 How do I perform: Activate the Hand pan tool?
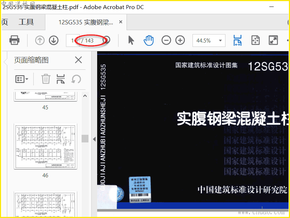pyautogui.click(x=149, y=40)
